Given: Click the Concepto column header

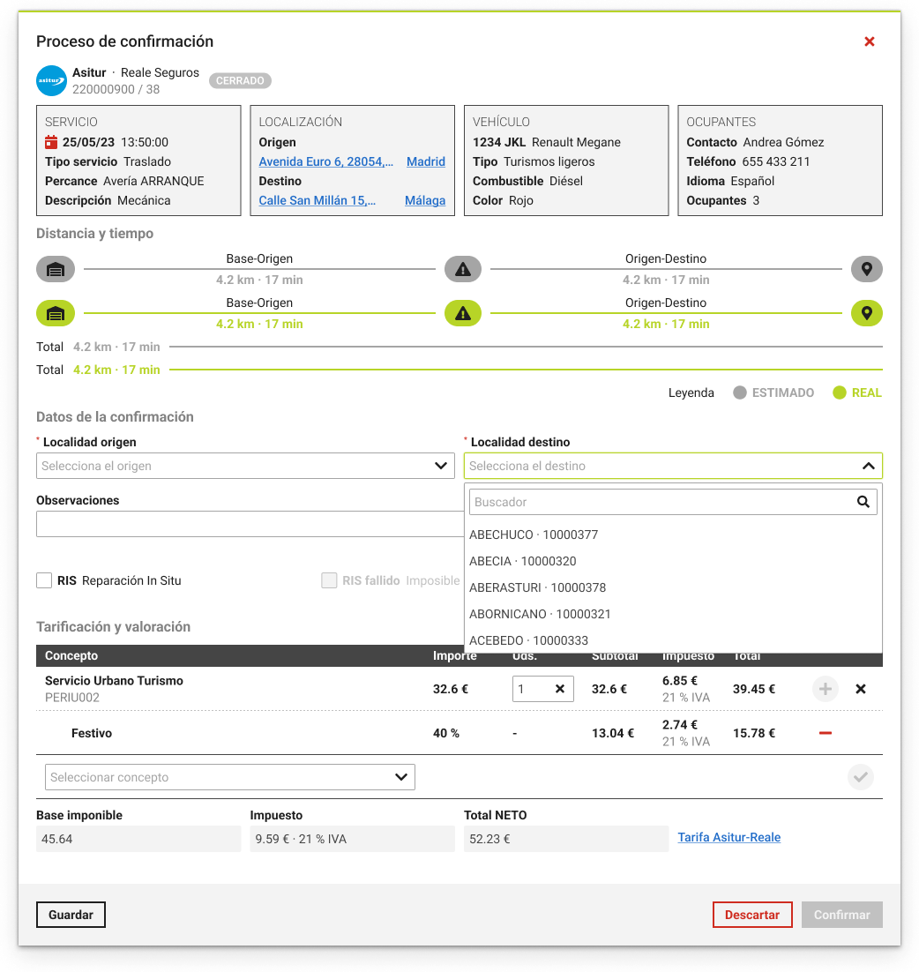Looking at the screenshot, I should click(x=71, y=655).
